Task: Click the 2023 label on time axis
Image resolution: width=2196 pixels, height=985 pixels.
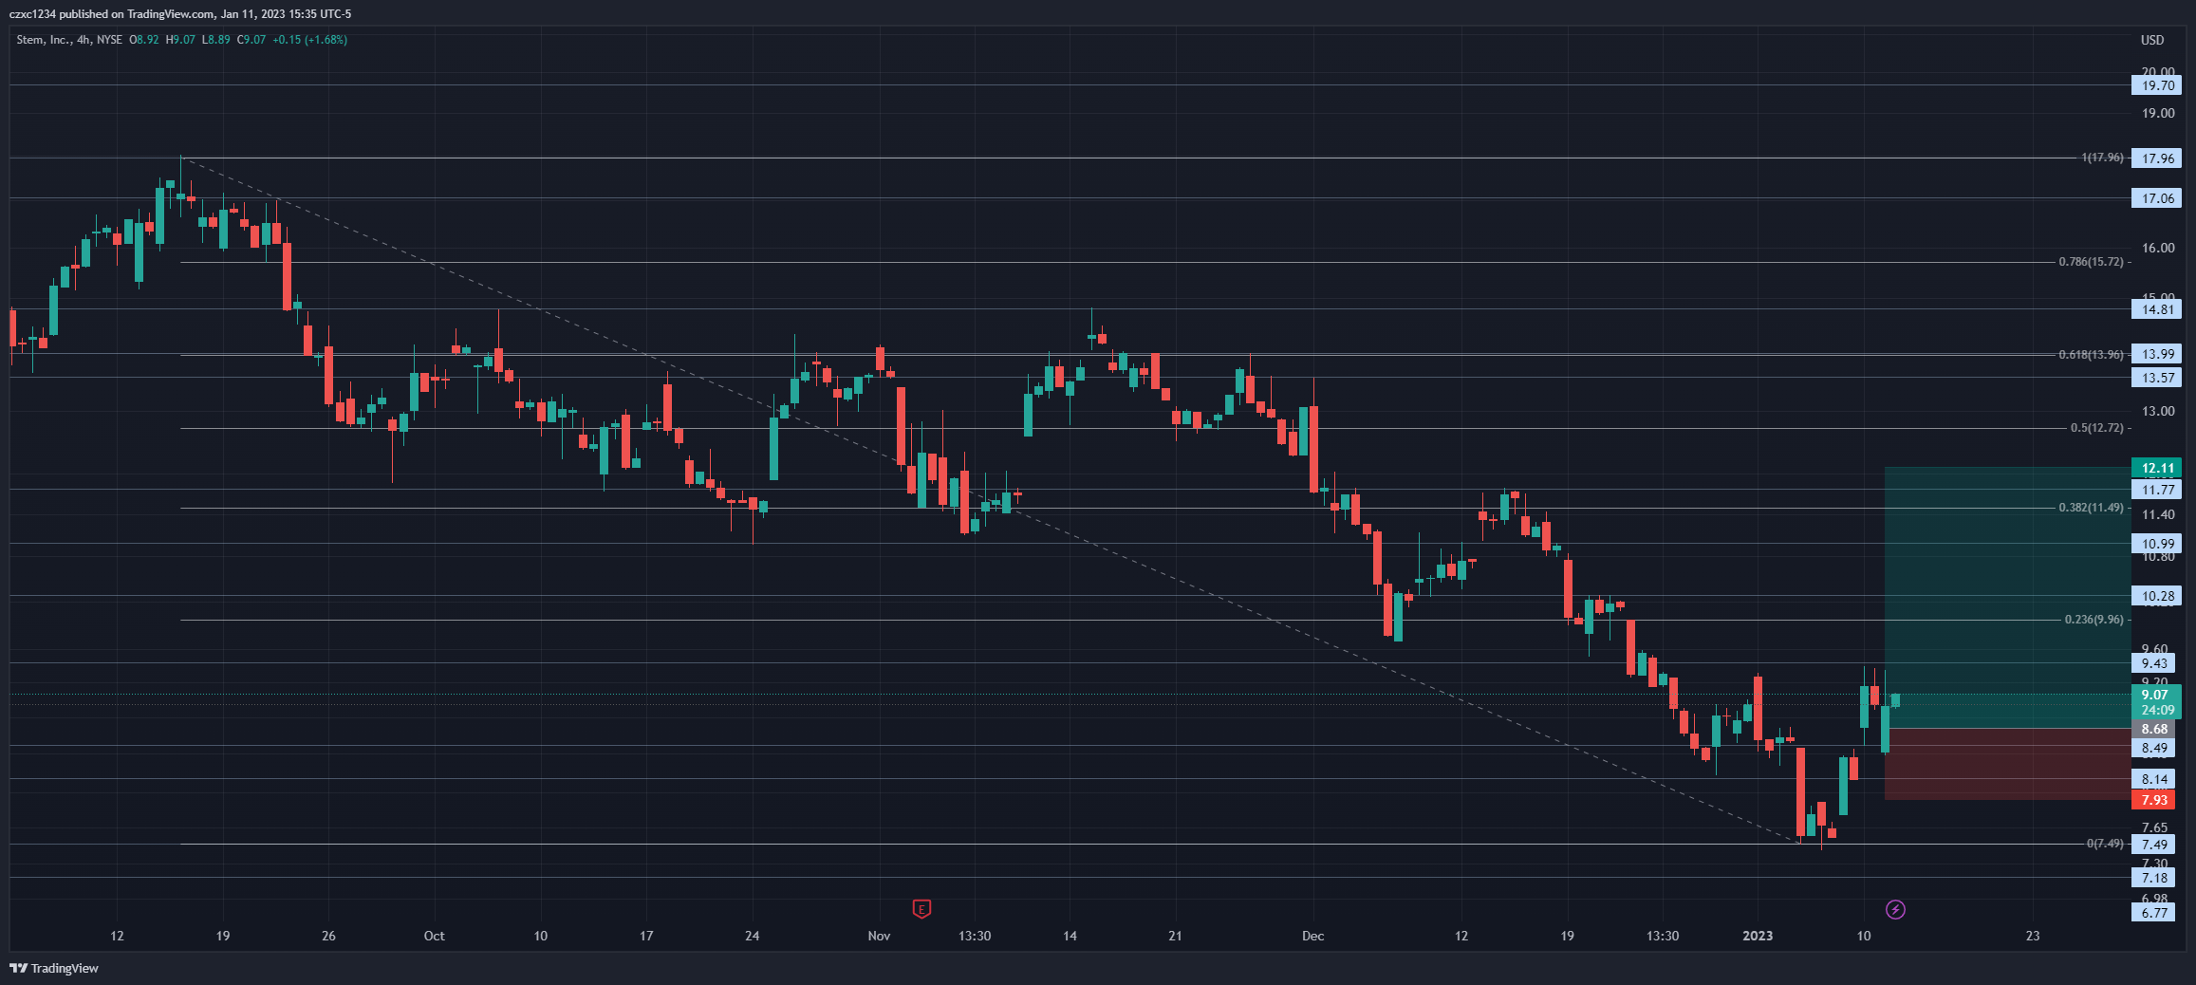Action: tap(1758, 936)
